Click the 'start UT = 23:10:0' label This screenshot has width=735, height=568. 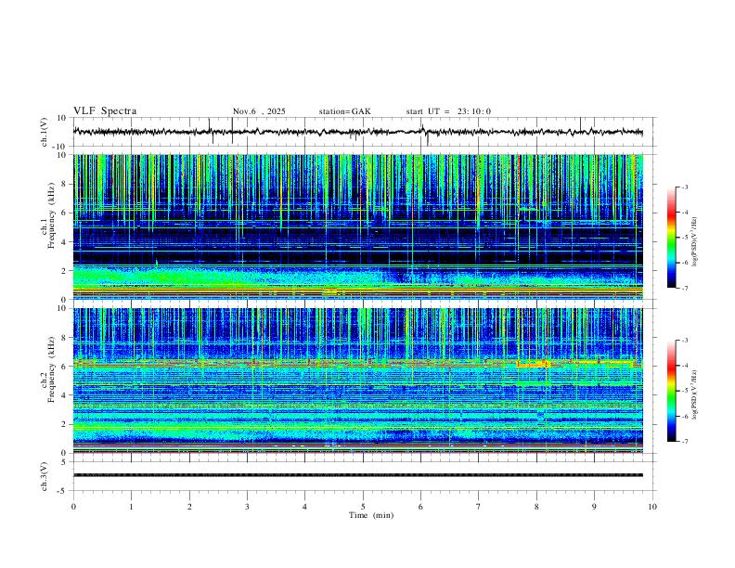click(448, 111)
